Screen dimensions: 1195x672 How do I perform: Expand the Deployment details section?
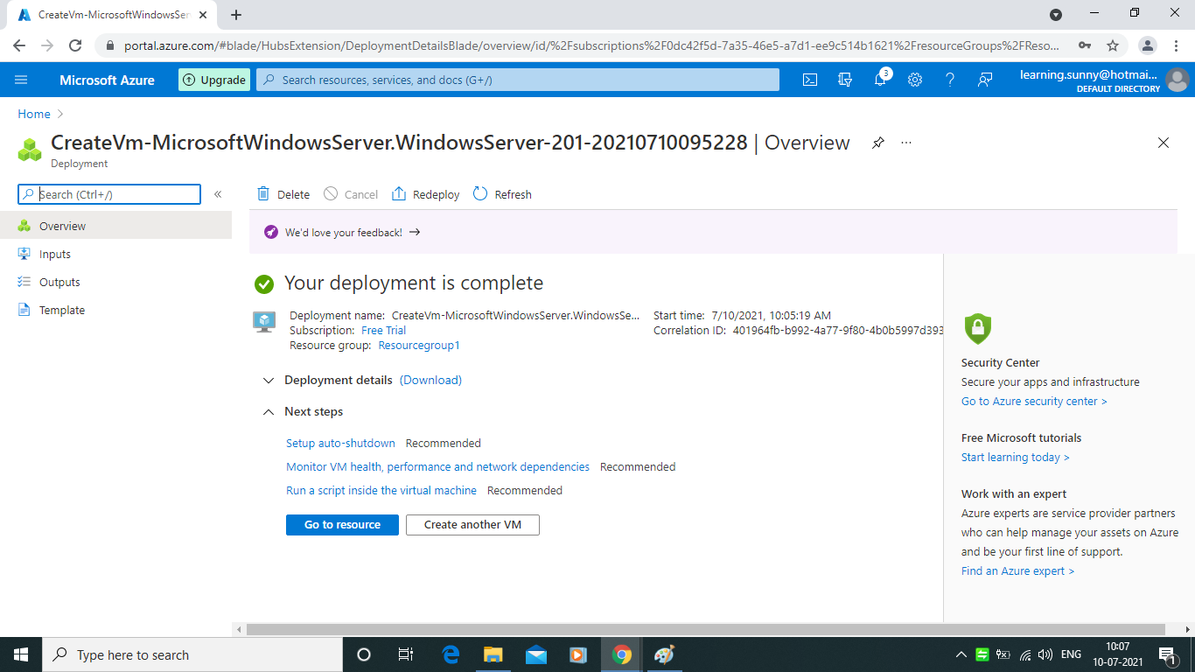click(x=269, y=381)
